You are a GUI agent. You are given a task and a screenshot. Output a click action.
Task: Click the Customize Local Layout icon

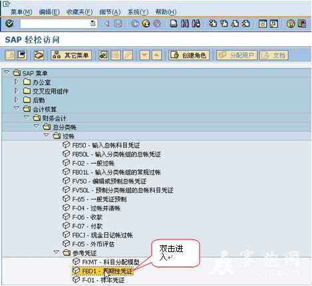302,23
